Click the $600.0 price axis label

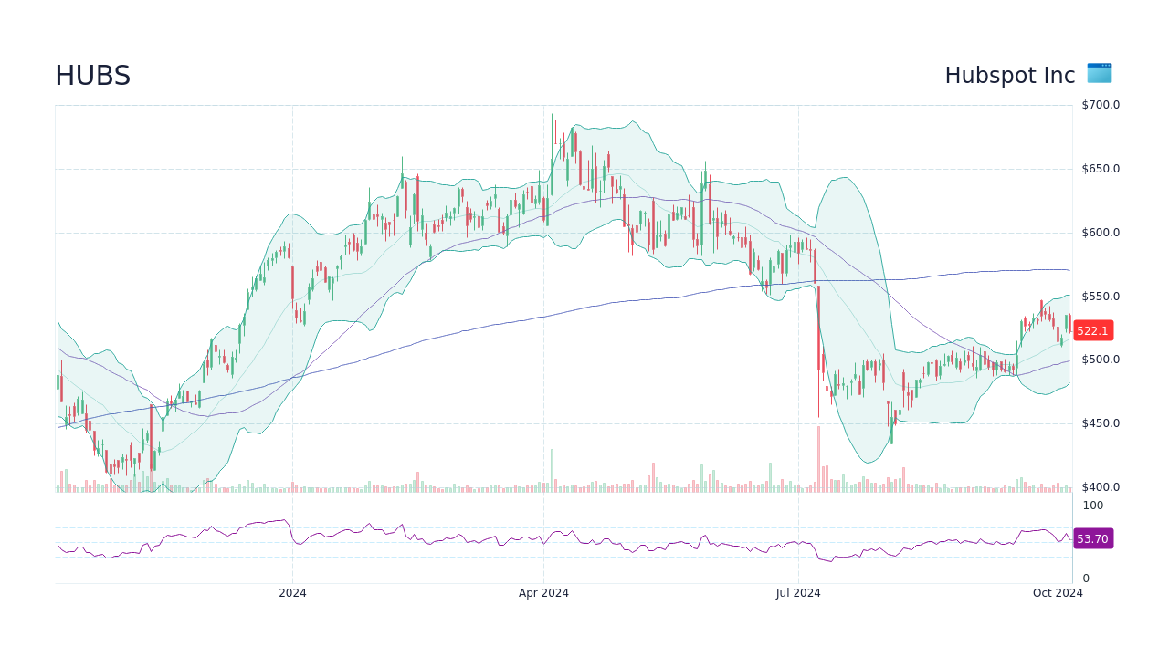point(1101,233)
